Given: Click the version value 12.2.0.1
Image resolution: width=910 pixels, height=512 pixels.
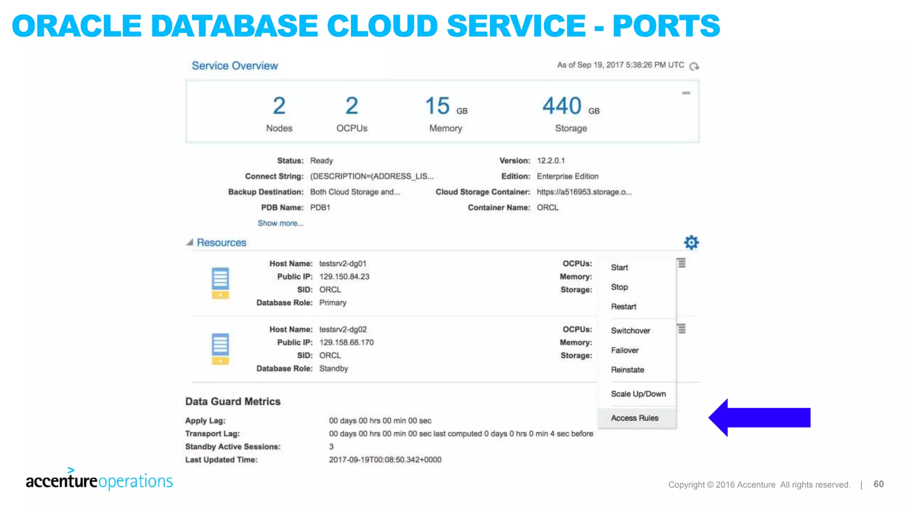Looking at the screenshot, I should 551,161.
